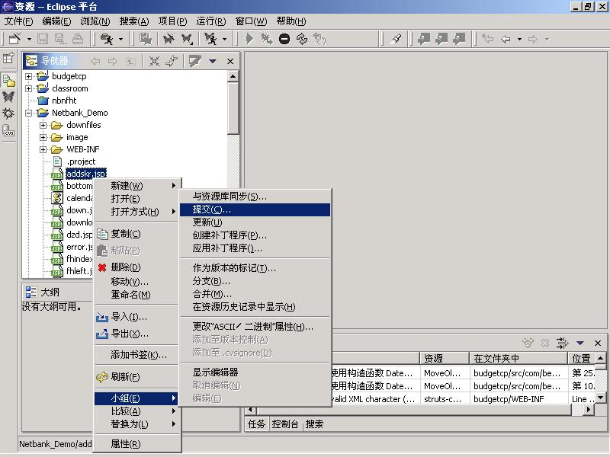Screen dimensions: 610x457
Task: Choose 与资源库同步(S)... submenu item
Action: tap(255, 197)
